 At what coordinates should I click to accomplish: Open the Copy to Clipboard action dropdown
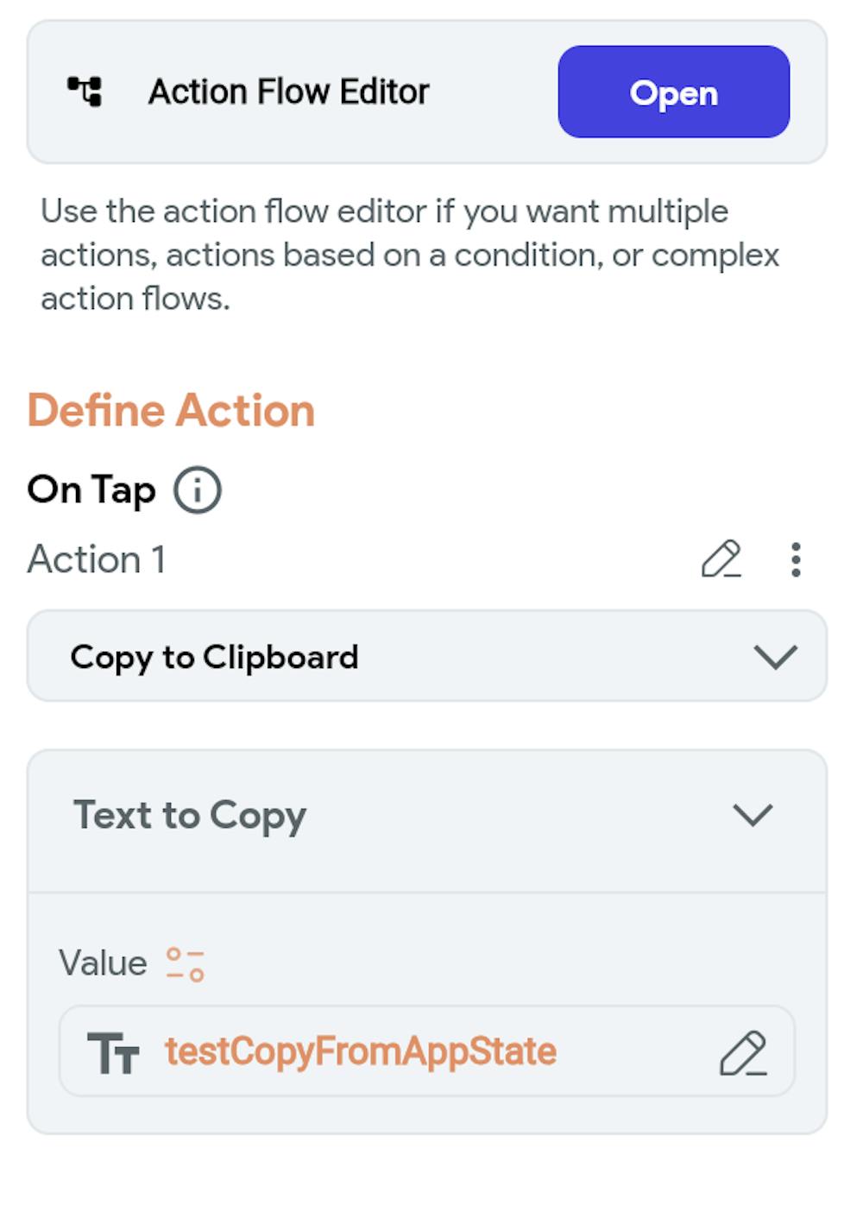pyautogui.click(x=426, y=656)
